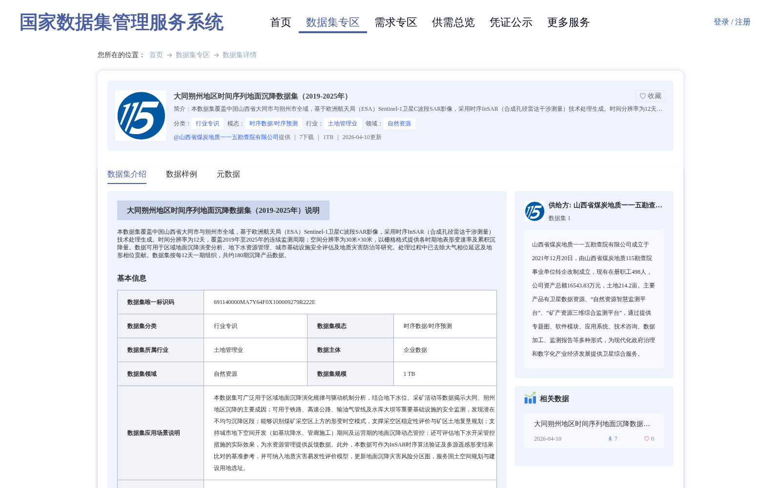This screenshot has height=488, width=781.
Task: Select the 行业专识 category tag
Action: click(207, 123)
